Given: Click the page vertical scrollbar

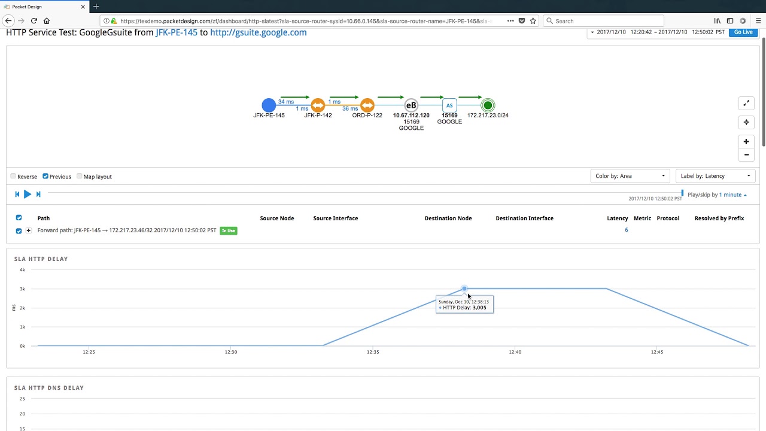Looking at the screenshot, I should (x=763, y=92).
